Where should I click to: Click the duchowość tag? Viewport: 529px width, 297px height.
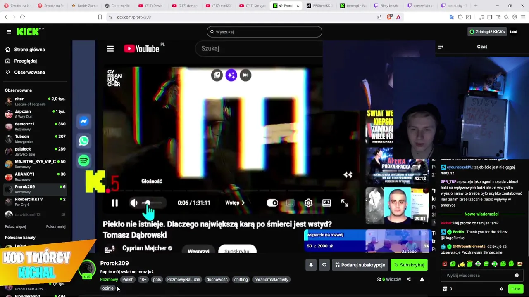pyautogui.click(x=217, y=280)
